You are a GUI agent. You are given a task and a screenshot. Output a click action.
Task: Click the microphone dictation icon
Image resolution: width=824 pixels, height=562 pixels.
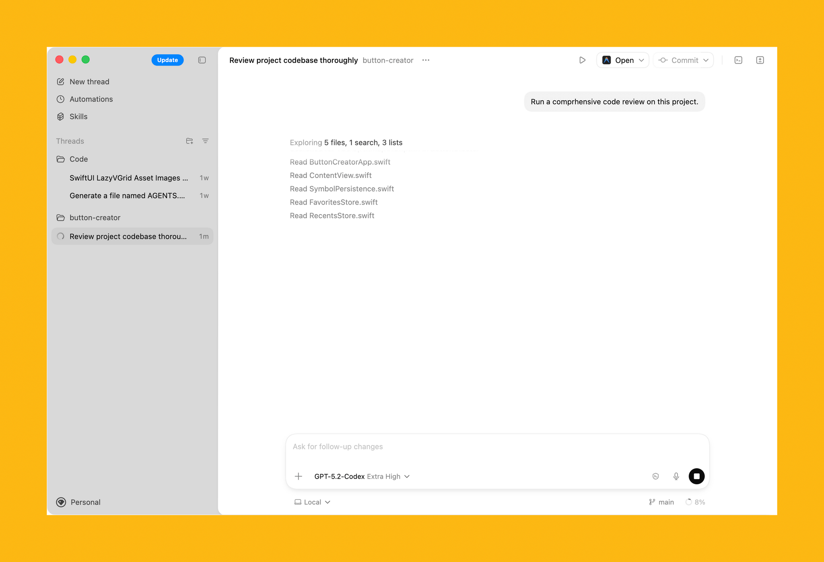click(676, 476)
